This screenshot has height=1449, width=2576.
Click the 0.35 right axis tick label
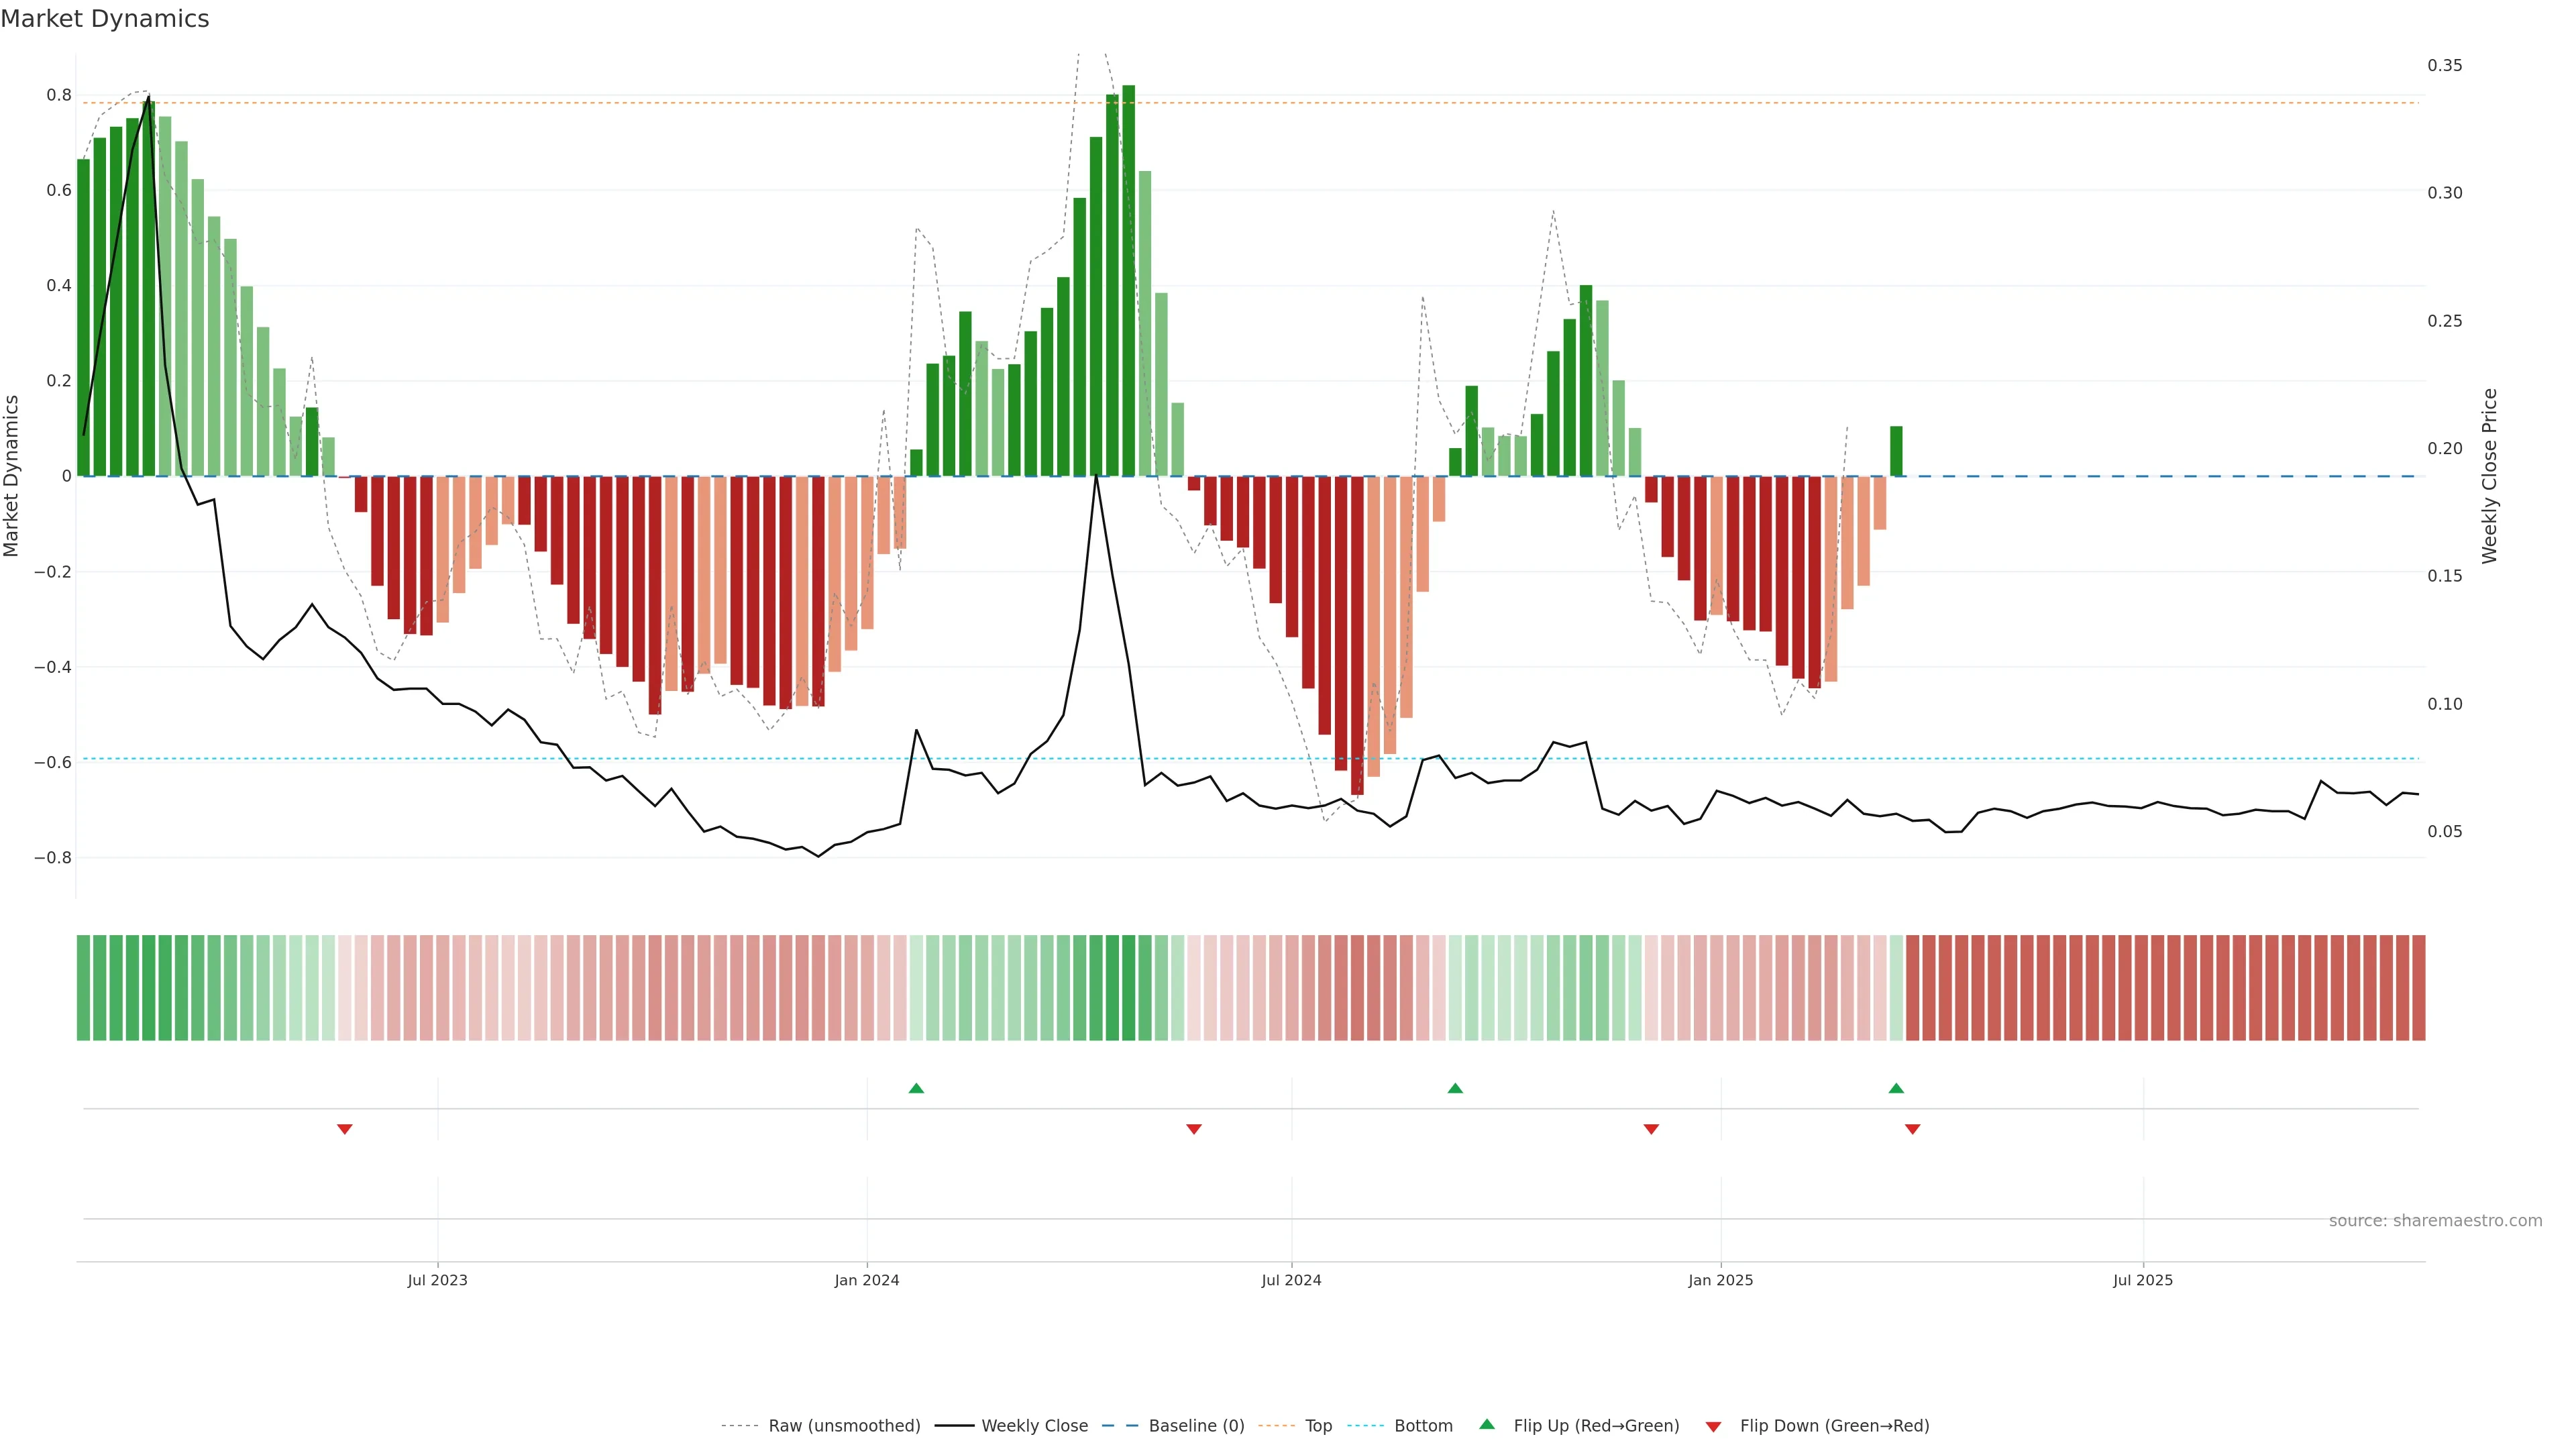[2445, 65]
